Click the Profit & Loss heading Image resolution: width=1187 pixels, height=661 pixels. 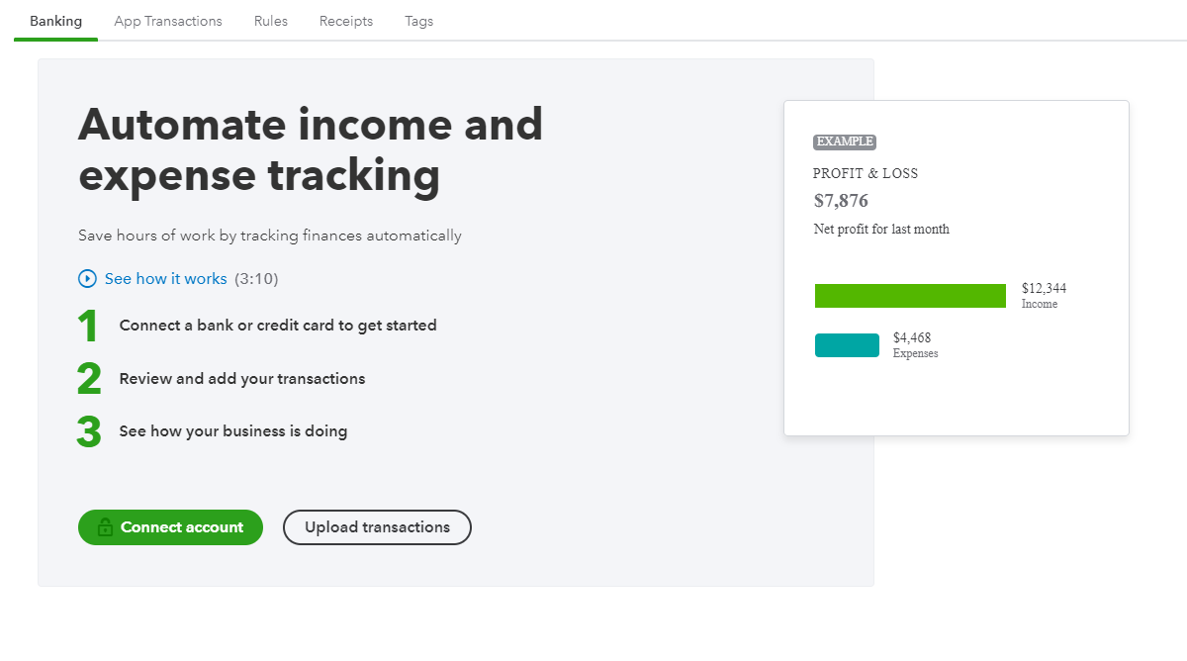(866, 174)
